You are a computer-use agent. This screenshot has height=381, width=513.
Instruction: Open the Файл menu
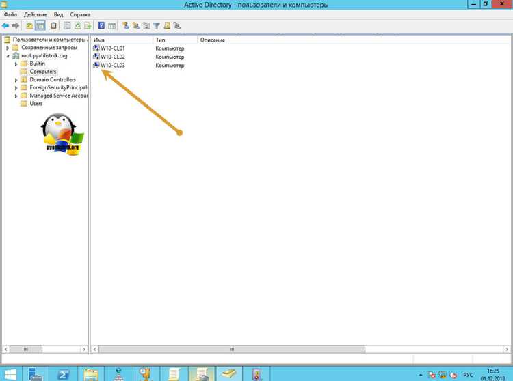point(10,14)
